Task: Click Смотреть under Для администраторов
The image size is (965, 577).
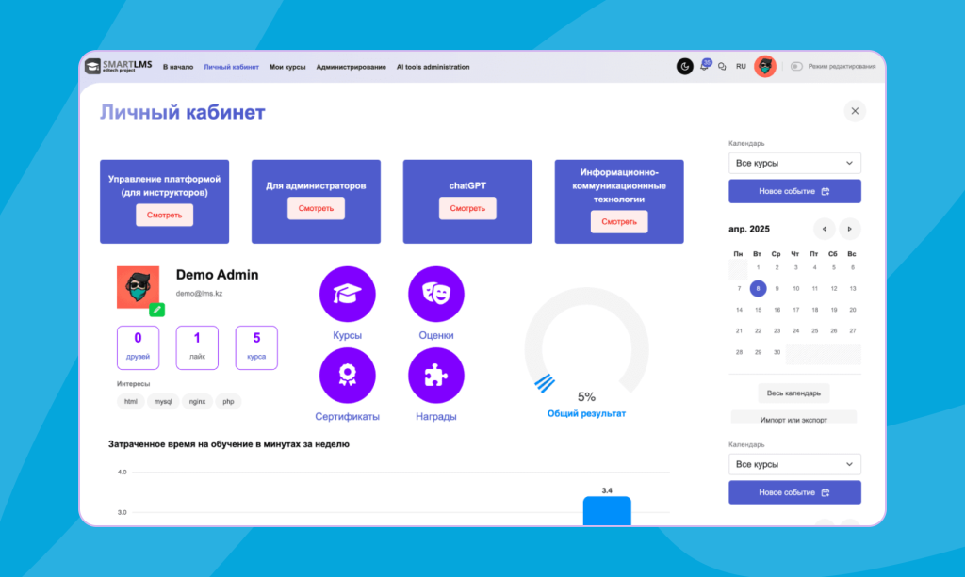Action: [316, 208]
